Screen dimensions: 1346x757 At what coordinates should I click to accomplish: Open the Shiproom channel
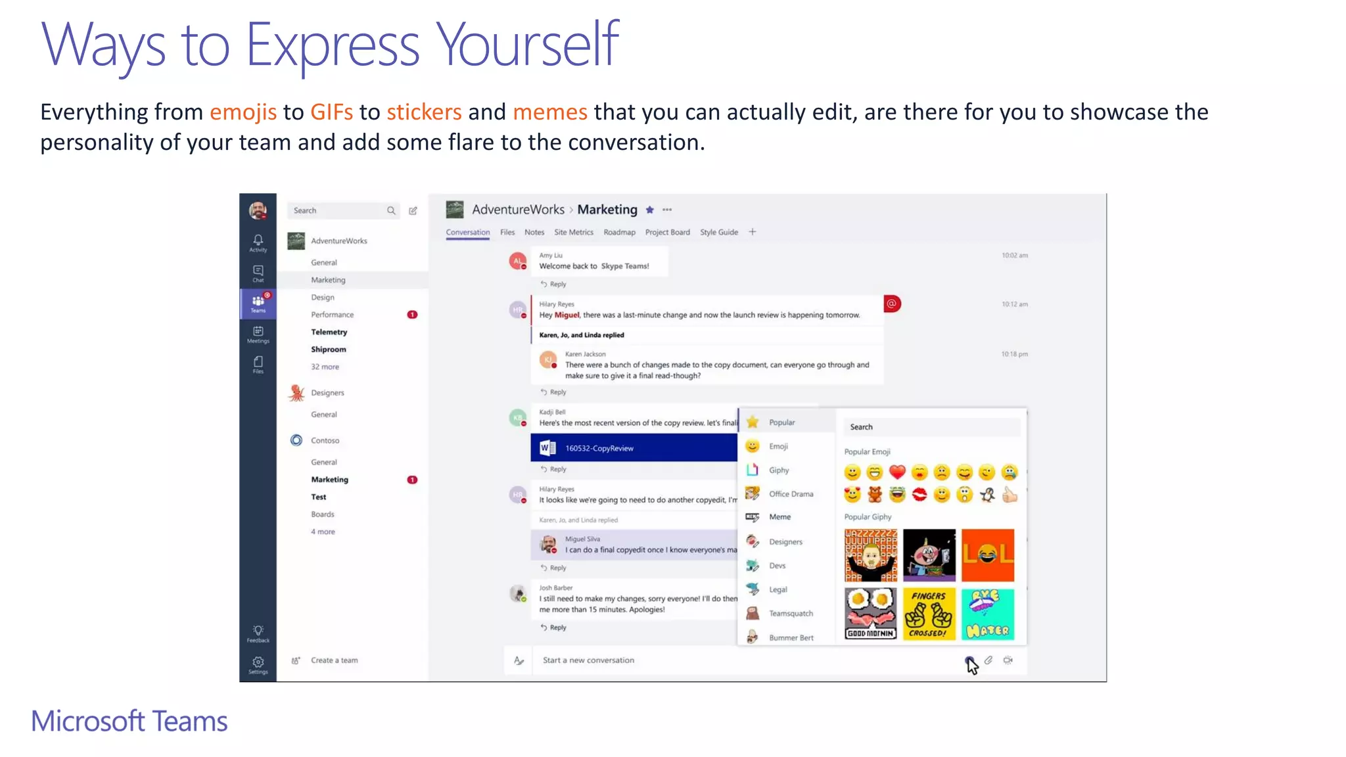[x=328, y=350]
